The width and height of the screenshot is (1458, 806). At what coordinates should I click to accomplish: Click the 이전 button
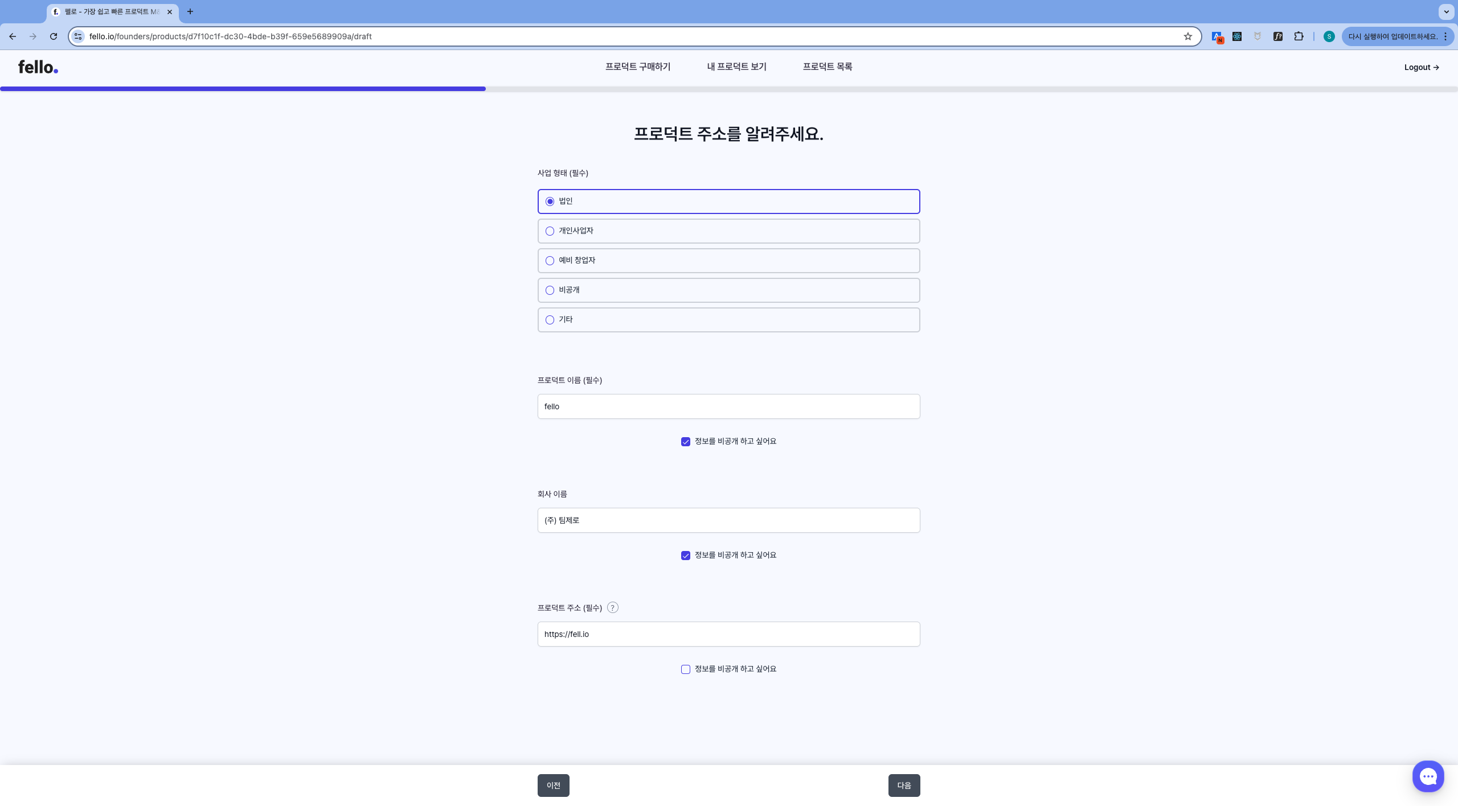pyautogui.click(x=554, y=786)
